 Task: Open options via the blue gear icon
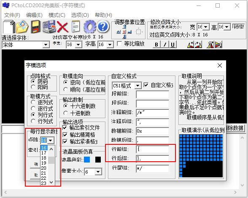(90, 27)
